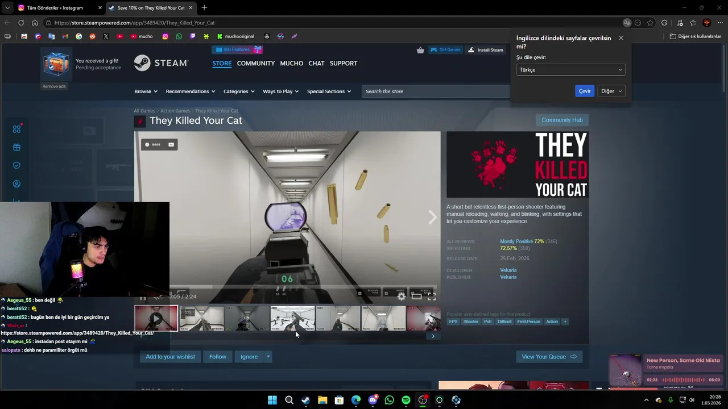
Task: Open the CHAT menu item
Action: 316,63
